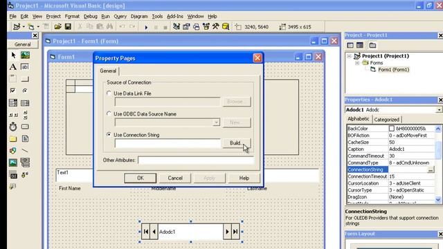
Task: Select Use Connection String option
Action: tap(109, 135)
